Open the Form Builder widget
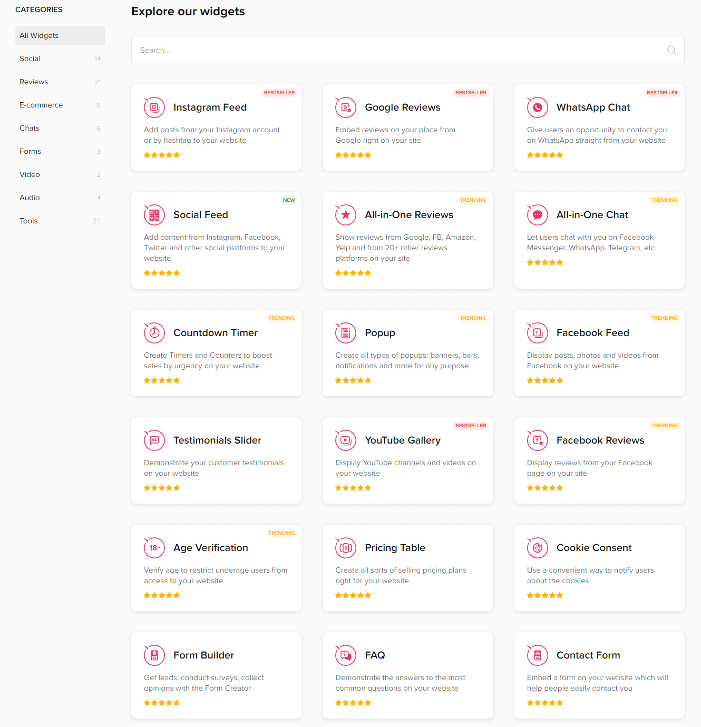 pyautogui.click(x=216, y=675)
